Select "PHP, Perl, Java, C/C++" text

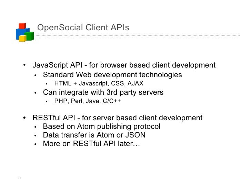coord(88,101)
